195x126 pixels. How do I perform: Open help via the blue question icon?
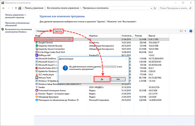click(x=191, y=31)
